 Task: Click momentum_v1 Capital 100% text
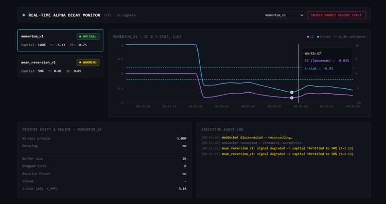pyautogui.click(x=33, y=45)
